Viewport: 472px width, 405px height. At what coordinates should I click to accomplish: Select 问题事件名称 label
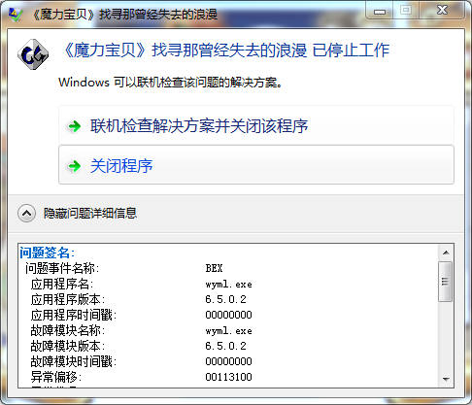pos(62,268)
